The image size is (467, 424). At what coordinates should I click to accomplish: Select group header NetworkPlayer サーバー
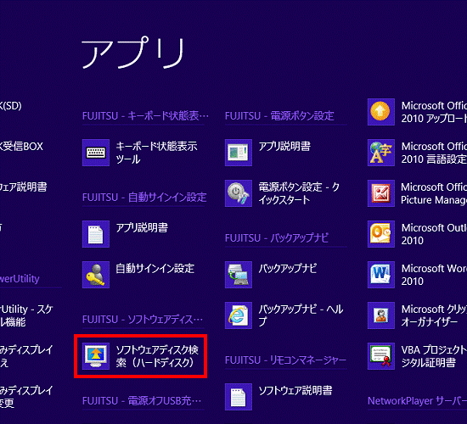tap(417, 401)
